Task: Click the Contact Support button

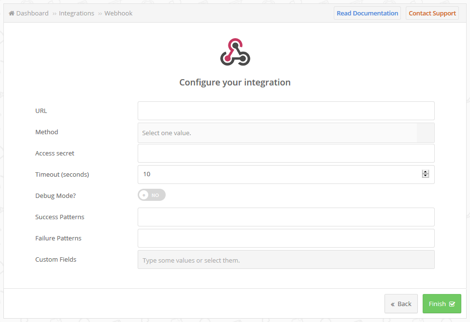Action: (x=432, y=13)
